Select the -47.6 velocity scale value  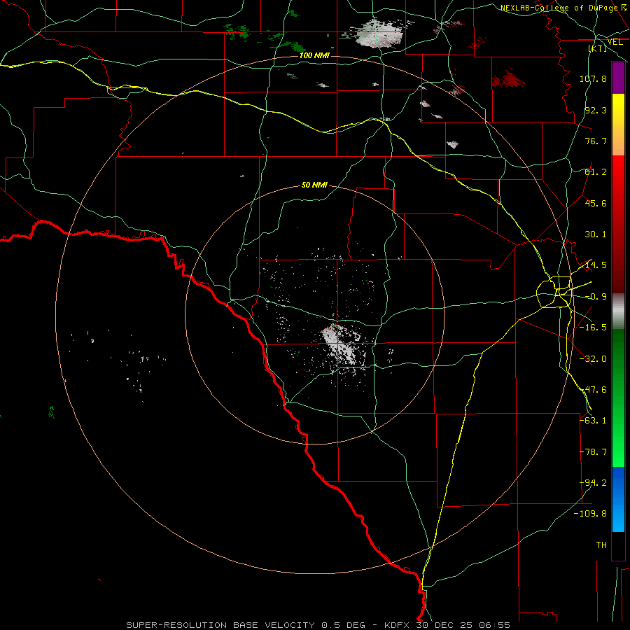593,390
